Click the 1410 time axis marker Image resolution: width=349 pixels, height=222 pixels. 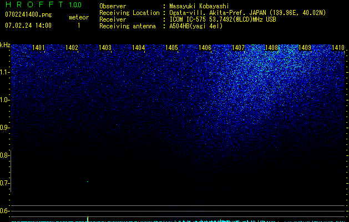pos(338,48)
